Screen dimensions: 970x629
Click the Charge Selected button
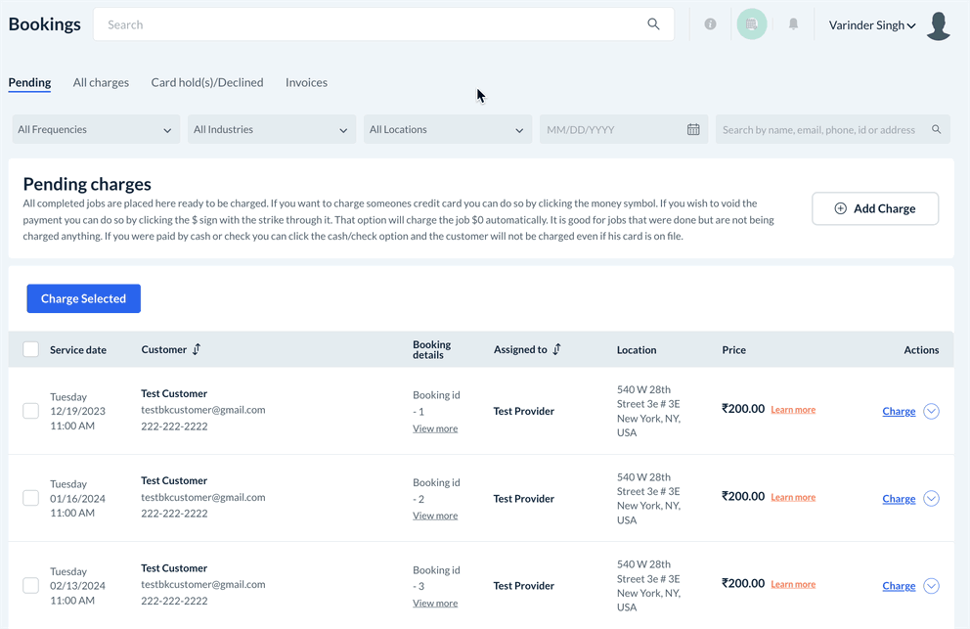coord(83,298)
